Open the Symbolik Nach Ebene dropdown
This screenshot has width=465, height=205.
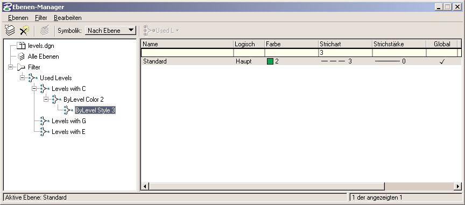tap(110, 30)
